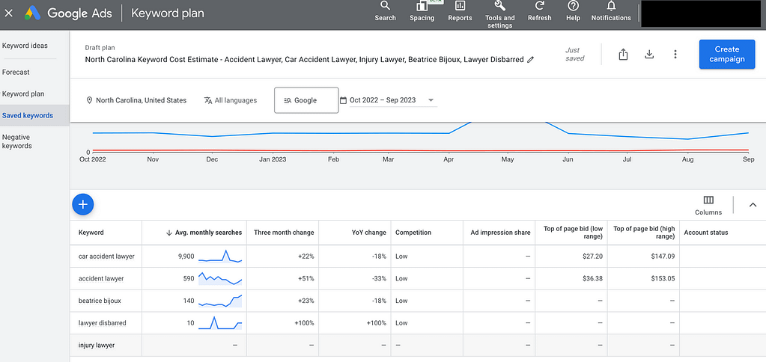This screenshot has width=766, height=362.
Task: Click the $27.20 low bid value
Action: [592, 256]
